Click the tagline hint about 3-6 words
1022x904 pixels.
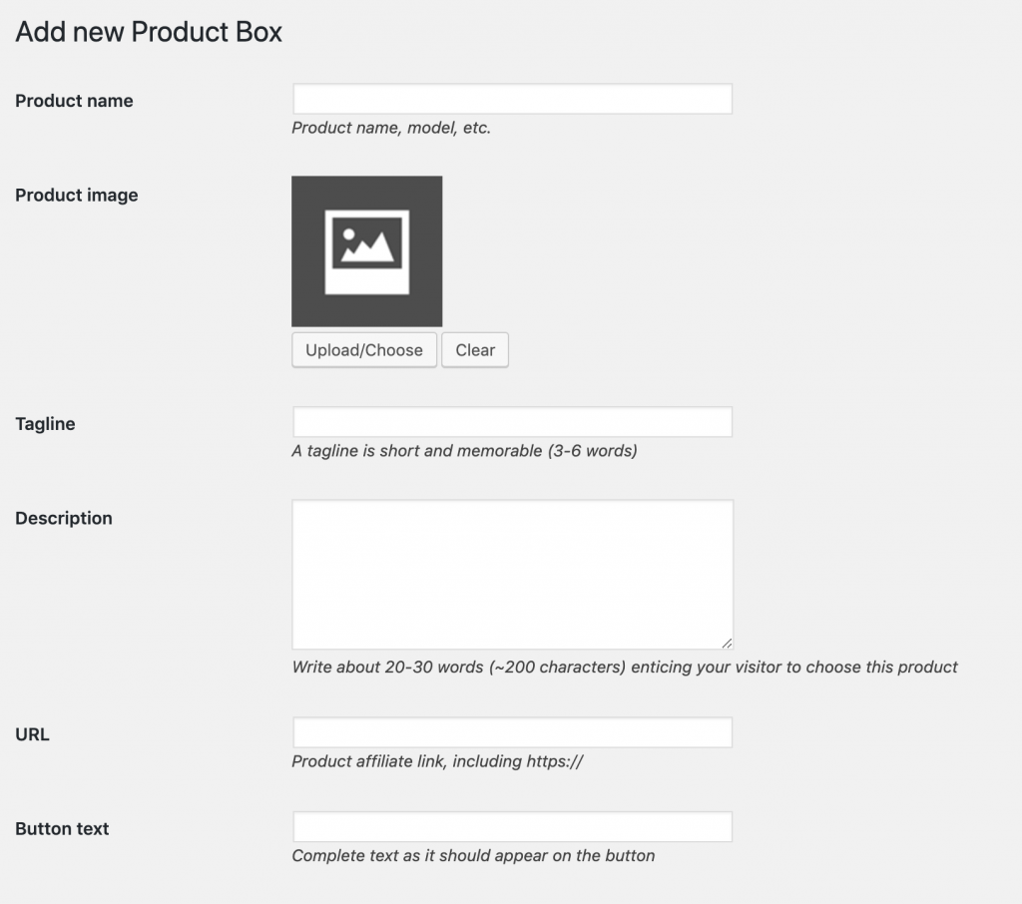[464, 451]
